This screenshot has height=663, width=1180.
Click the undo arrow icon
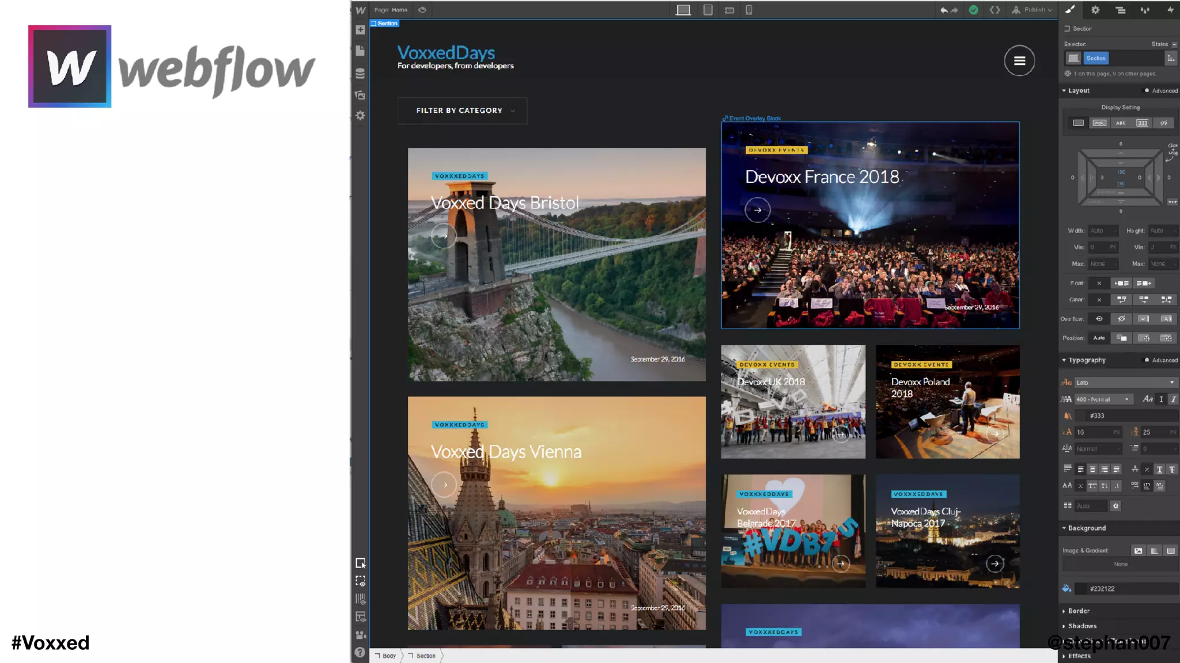pyautogui.click(x=943, y=10)
